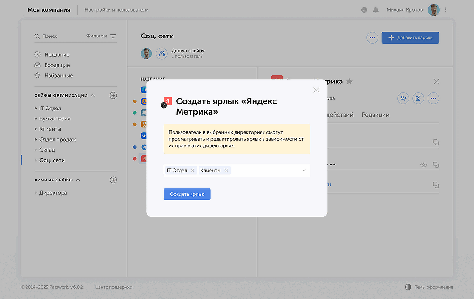474x299 pixels.
Task: Close the create shortcut dialog
Action: click(x=316, y=90)
